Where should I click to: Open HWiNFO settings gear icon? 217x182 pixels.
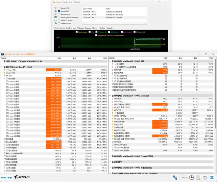205,177
